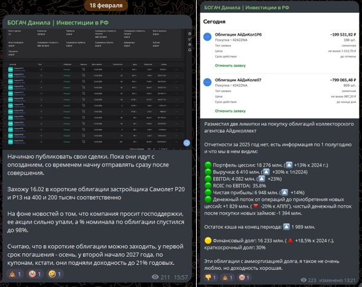
Task: Click the eye views counter showing 223
Action: [309, 280]
